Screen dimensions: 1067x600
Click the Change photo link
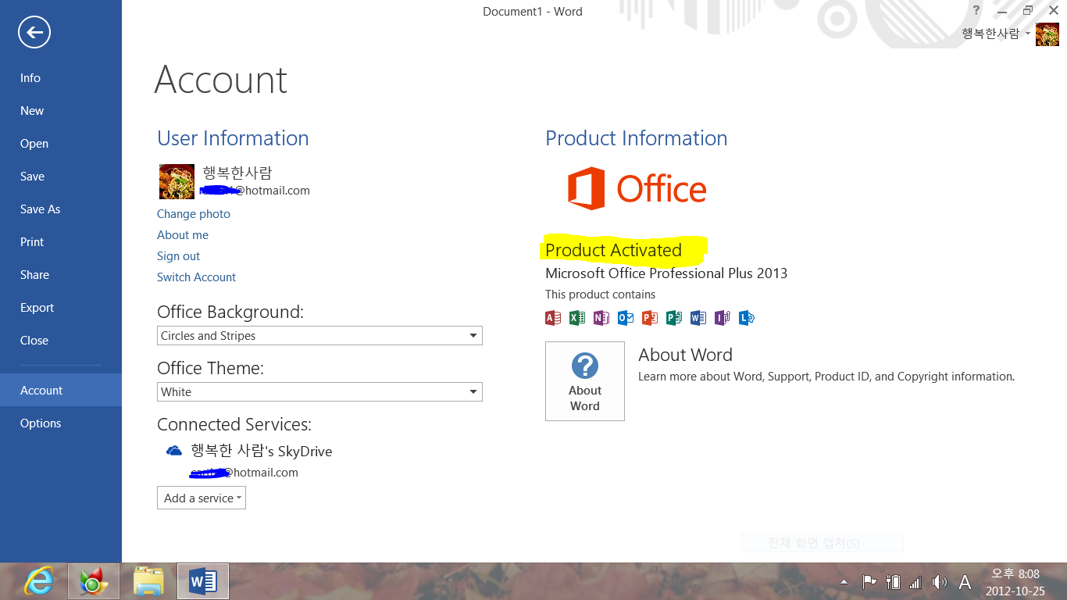(x=194, y=214)
